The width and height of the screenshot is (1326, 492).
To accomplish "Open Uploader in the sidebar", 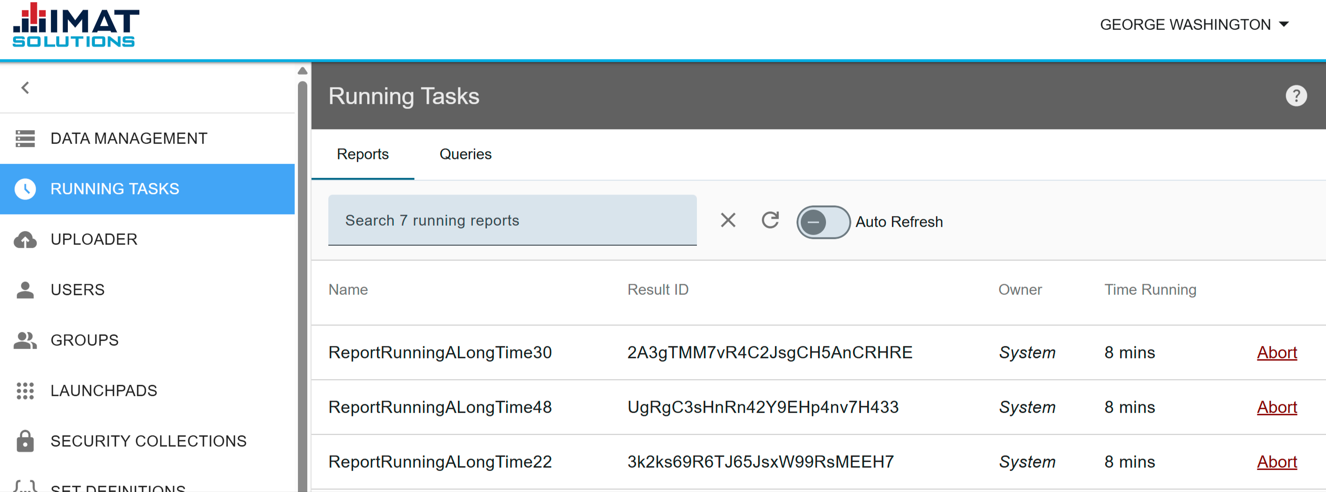I will click(x=147, y=239).
